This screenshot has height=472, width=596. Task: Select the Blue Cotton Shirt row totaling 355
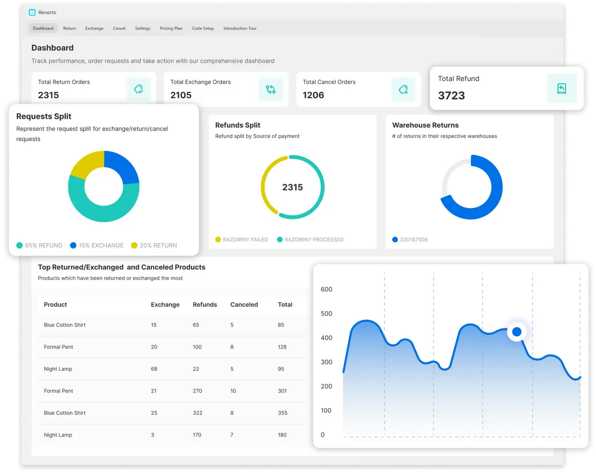pyautogui.click(x=172, y=413)
